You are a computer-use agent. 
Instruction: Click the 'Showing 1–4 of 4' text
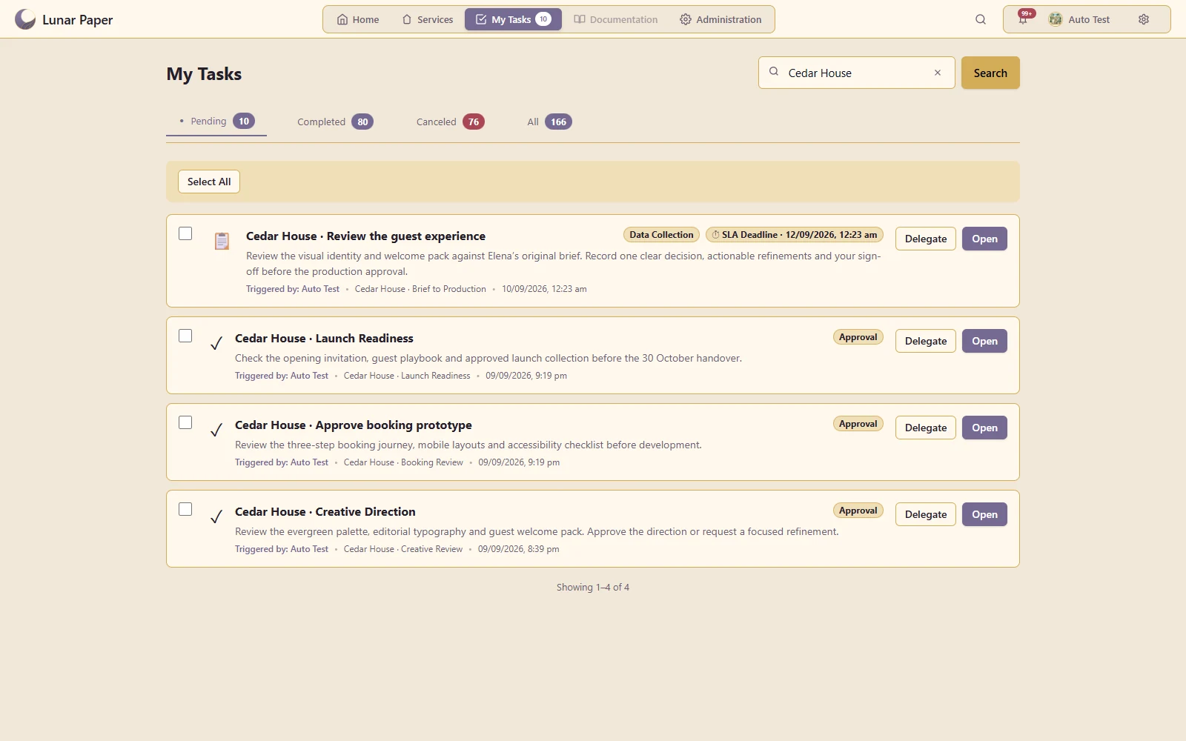pos(593,587)
